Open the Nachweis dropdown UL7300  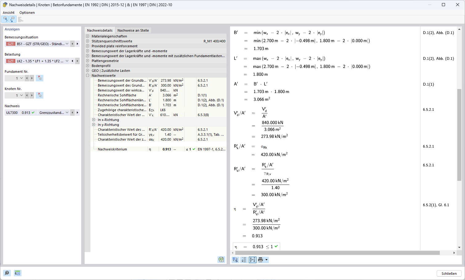pos(37,113)
